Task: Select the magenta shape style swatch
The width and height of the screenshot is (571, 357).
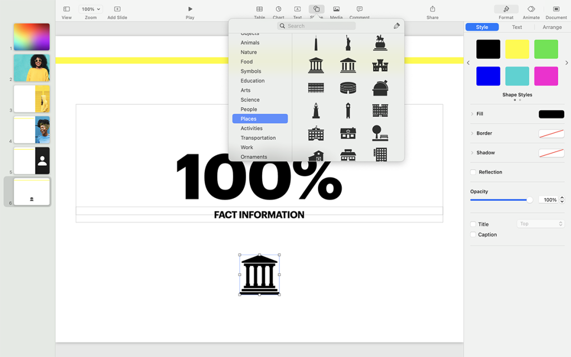Action: pyautogui.click(x=546, y=76)
